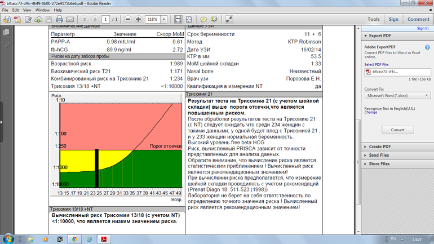Open the Convert To format dropdown

pyautogui.click(x=397, y=95)
